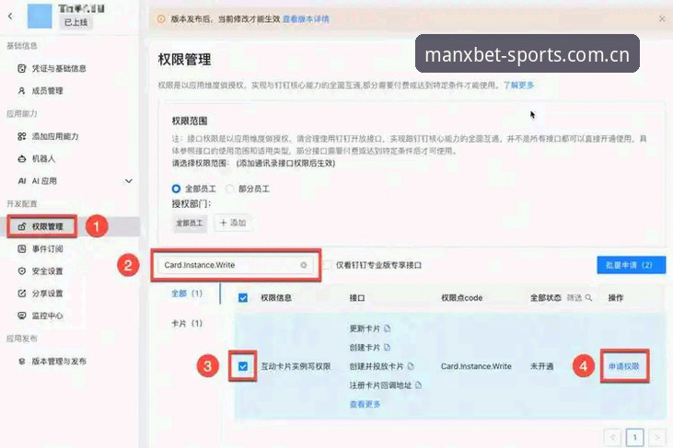Select page 1 in pagination
The image size is (673, 448).
(635, 437)
